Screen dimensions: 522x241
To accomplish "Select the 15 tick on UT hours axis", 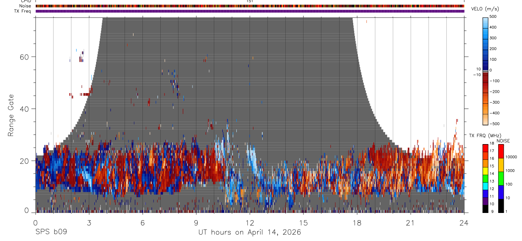I will point(303,222).
